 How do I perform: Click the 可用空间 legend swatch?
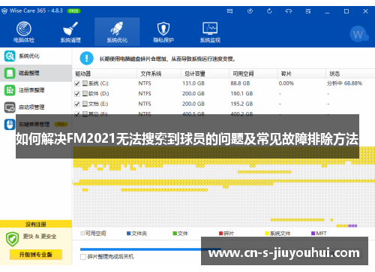pos(82,234)
